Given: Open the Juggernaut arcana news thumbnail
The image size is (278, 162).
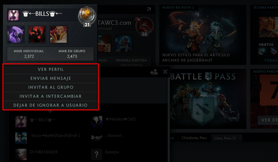Looking at the screenshot, I should [x=203, y=35].
